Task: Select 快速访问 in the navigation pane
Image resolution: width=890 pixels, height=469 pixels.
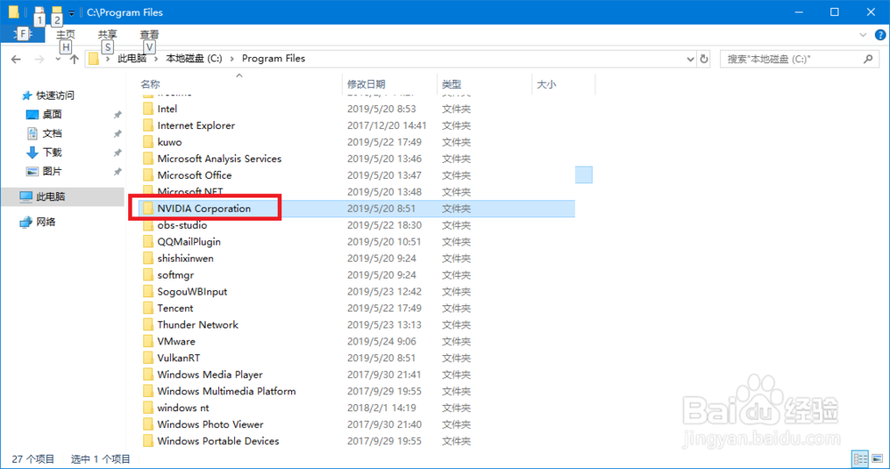Action: (x=55, y=95)
